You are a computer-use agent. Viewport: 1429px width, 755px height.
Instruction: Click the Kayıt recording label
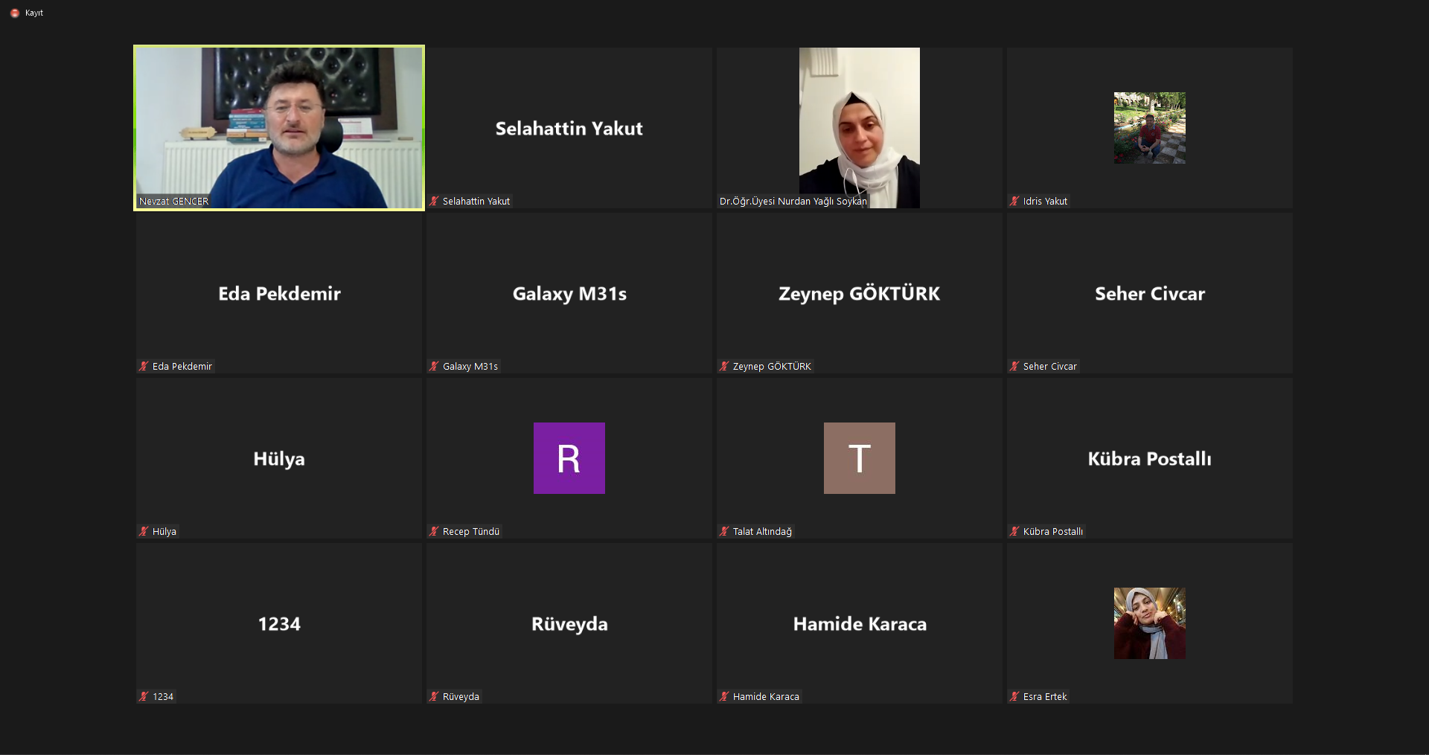(x=34, y=13)
